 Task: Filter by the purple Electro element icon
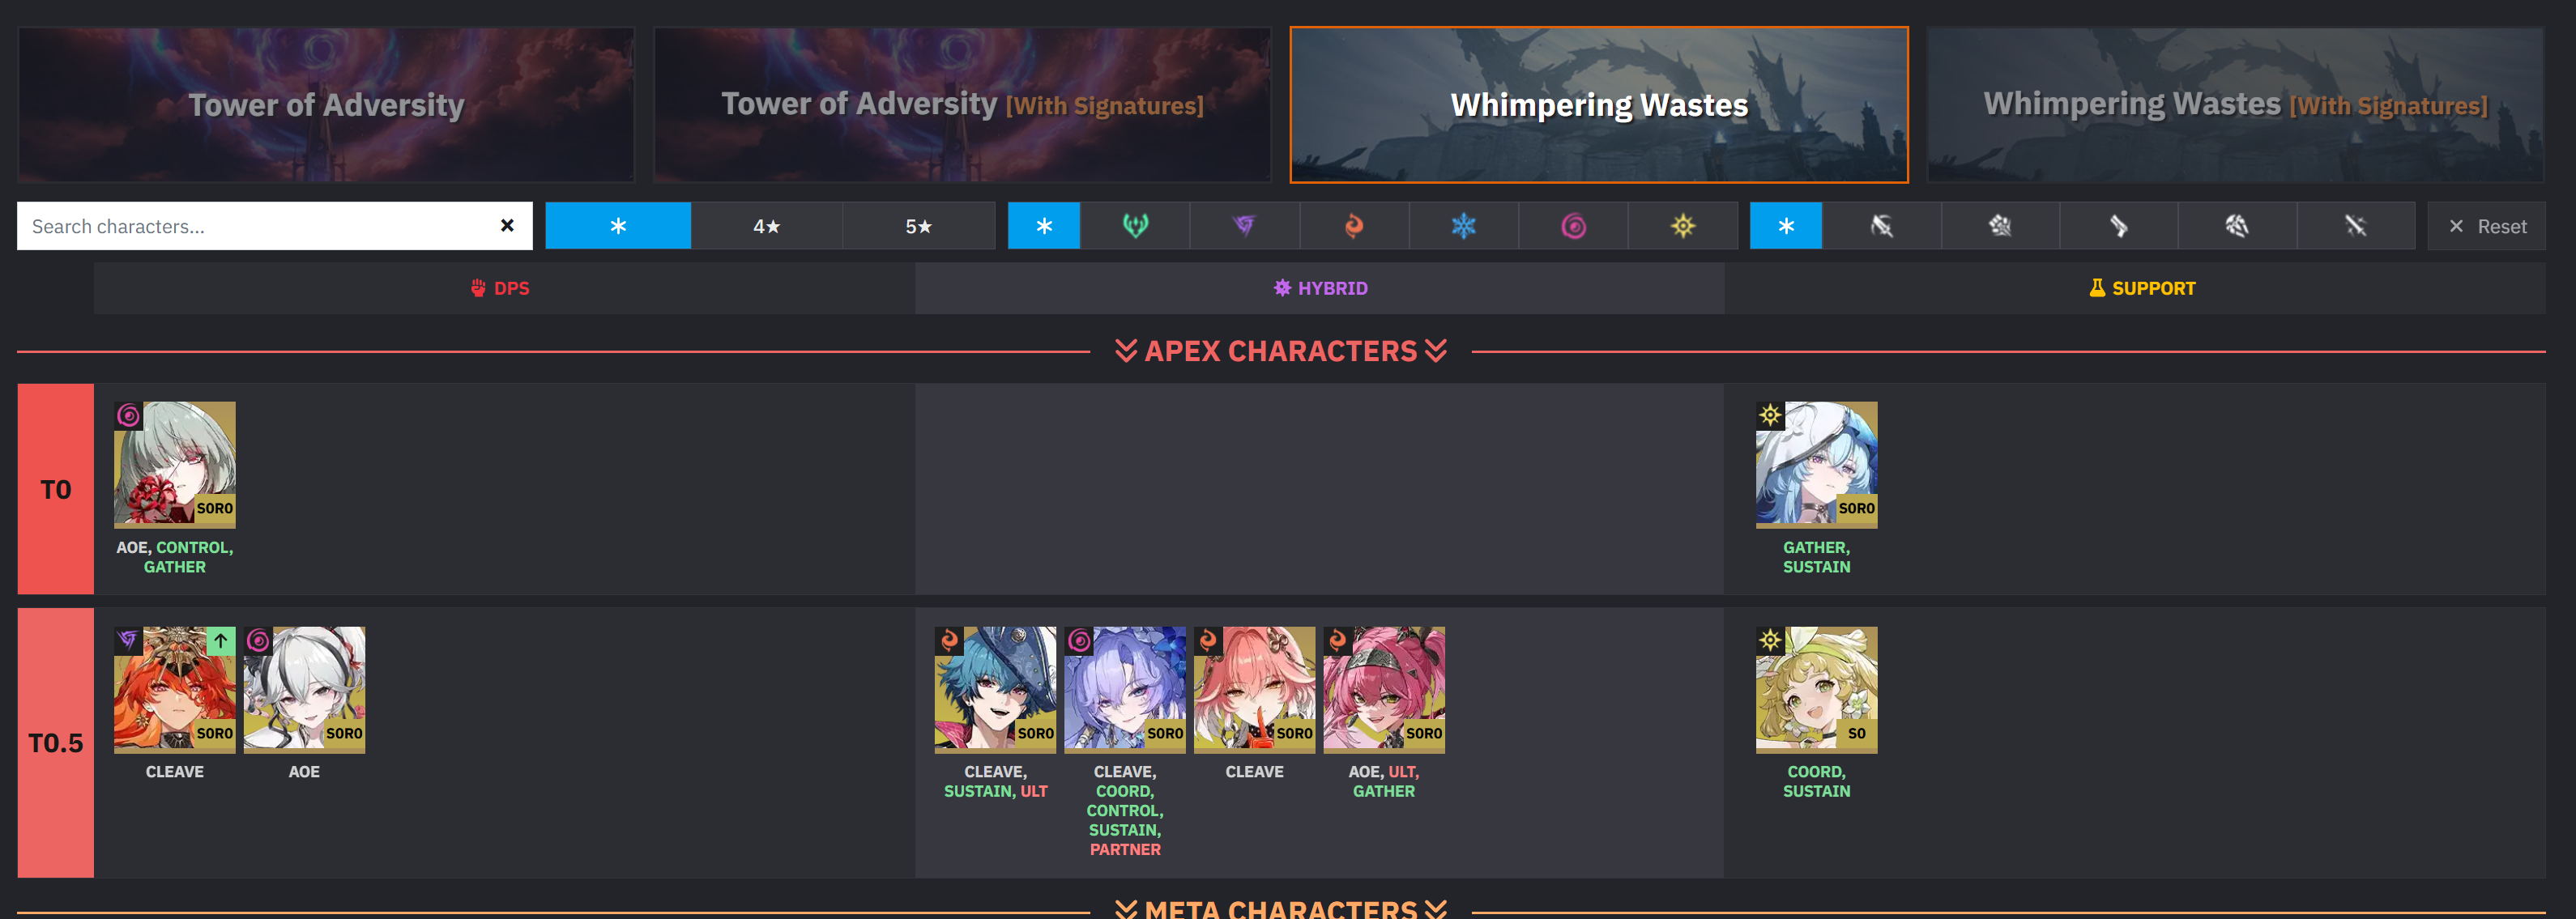1244,226
